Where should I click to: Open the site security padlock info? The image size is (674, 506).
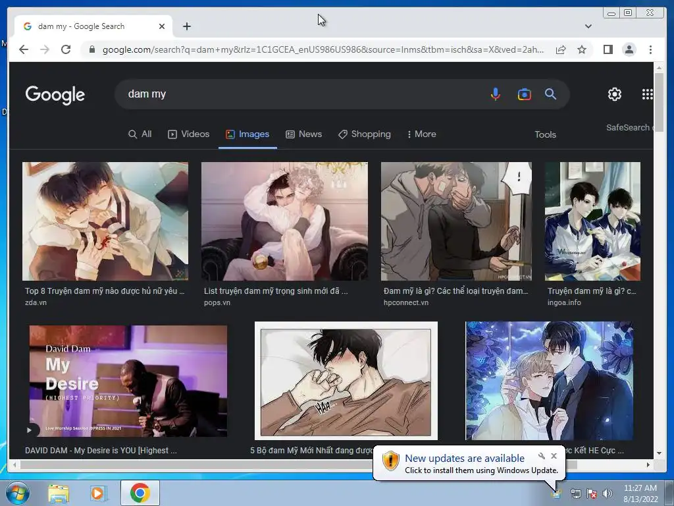click(x=91, y=49)
